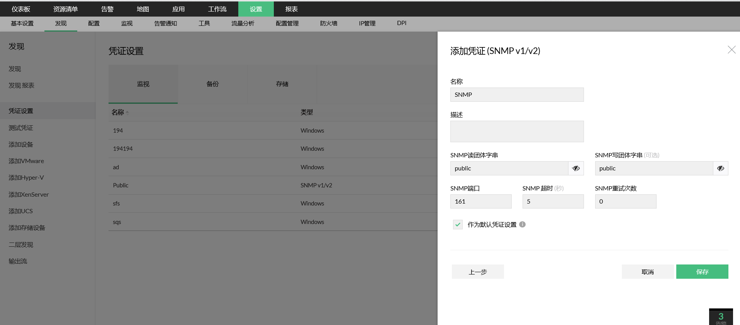The width and height of the screenshot is (740, 325).
Task: Click the SNMP重试次数 field showing 0
Action: pyautogui.click(x=626, y=202)
